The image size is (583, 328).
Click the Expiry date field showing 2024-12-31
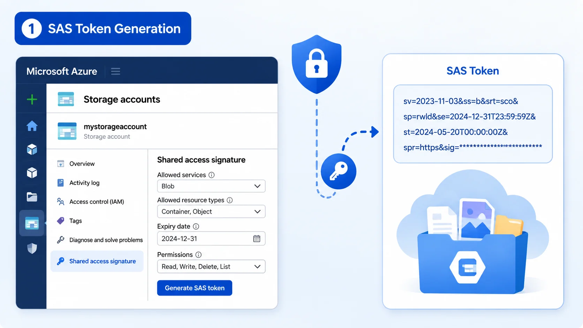(x=211, y=239)
